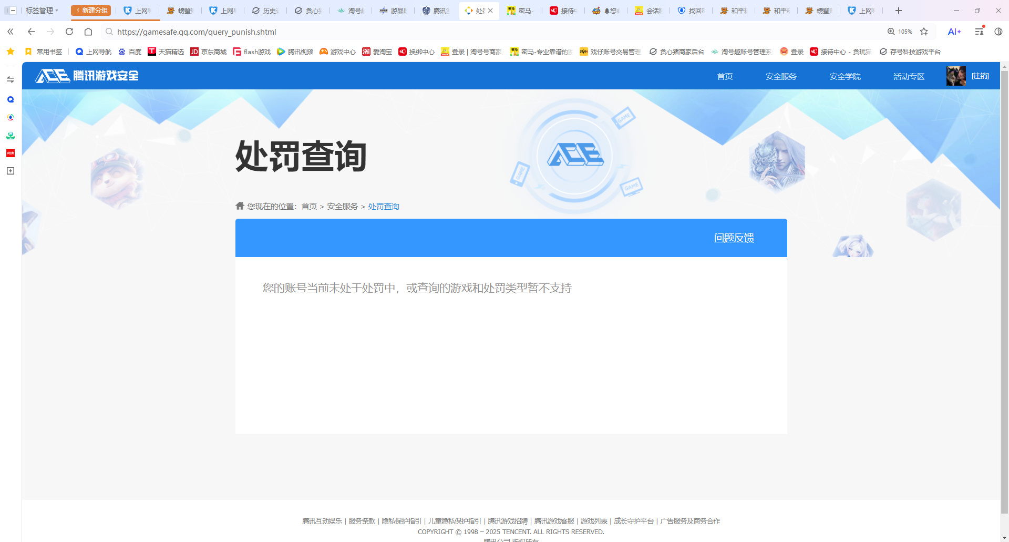Click the 注销 logout option next to the avatar
This screenshot has height=542, width=1009.
point(981,76)
